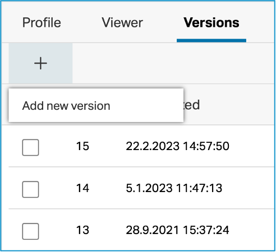Select the 22.2.2023 date entry
Screen dimensions: 276x252
tap(153, 146)
